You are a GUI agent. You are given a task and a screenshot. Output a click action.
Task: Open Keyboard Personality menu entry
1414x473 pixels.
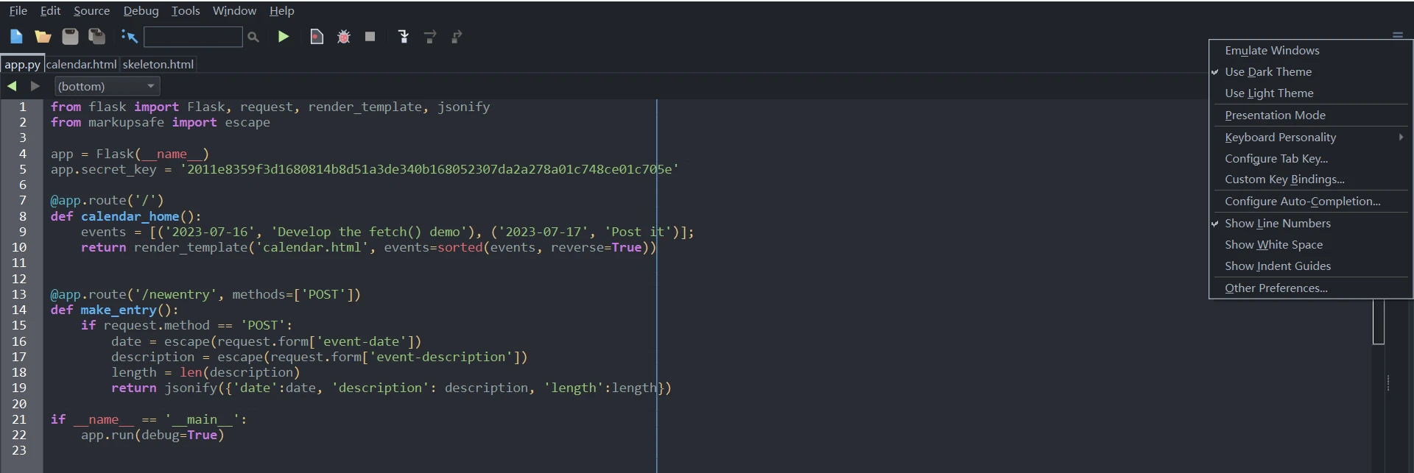(x=1311, y=138)
